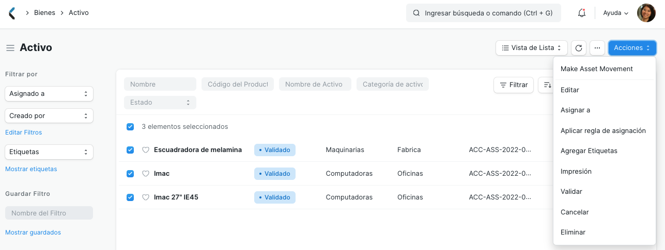The width and height of the screenshot is (665, 250).
Task: Toggle the select-all checkbox
Action: pos(130,127)
